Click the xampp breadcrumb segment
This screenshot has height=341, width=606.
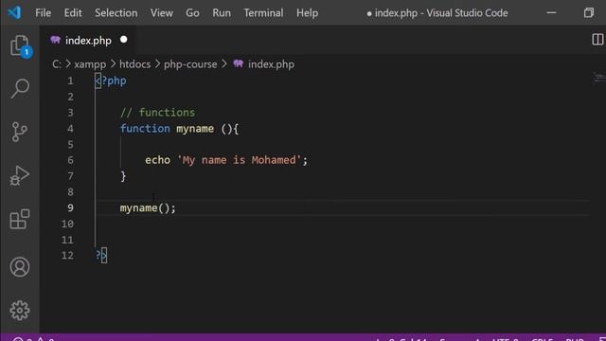(x=90, y=64)
